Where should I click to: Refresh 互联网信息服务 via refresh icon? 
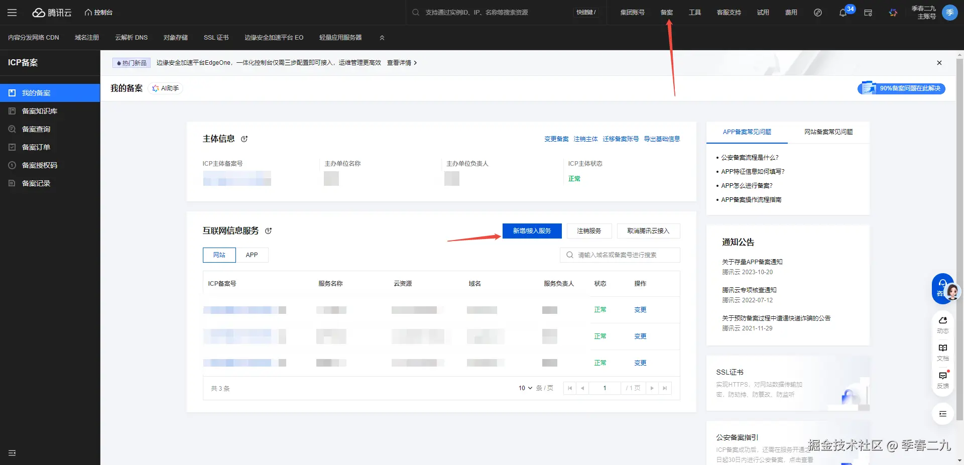269,231
